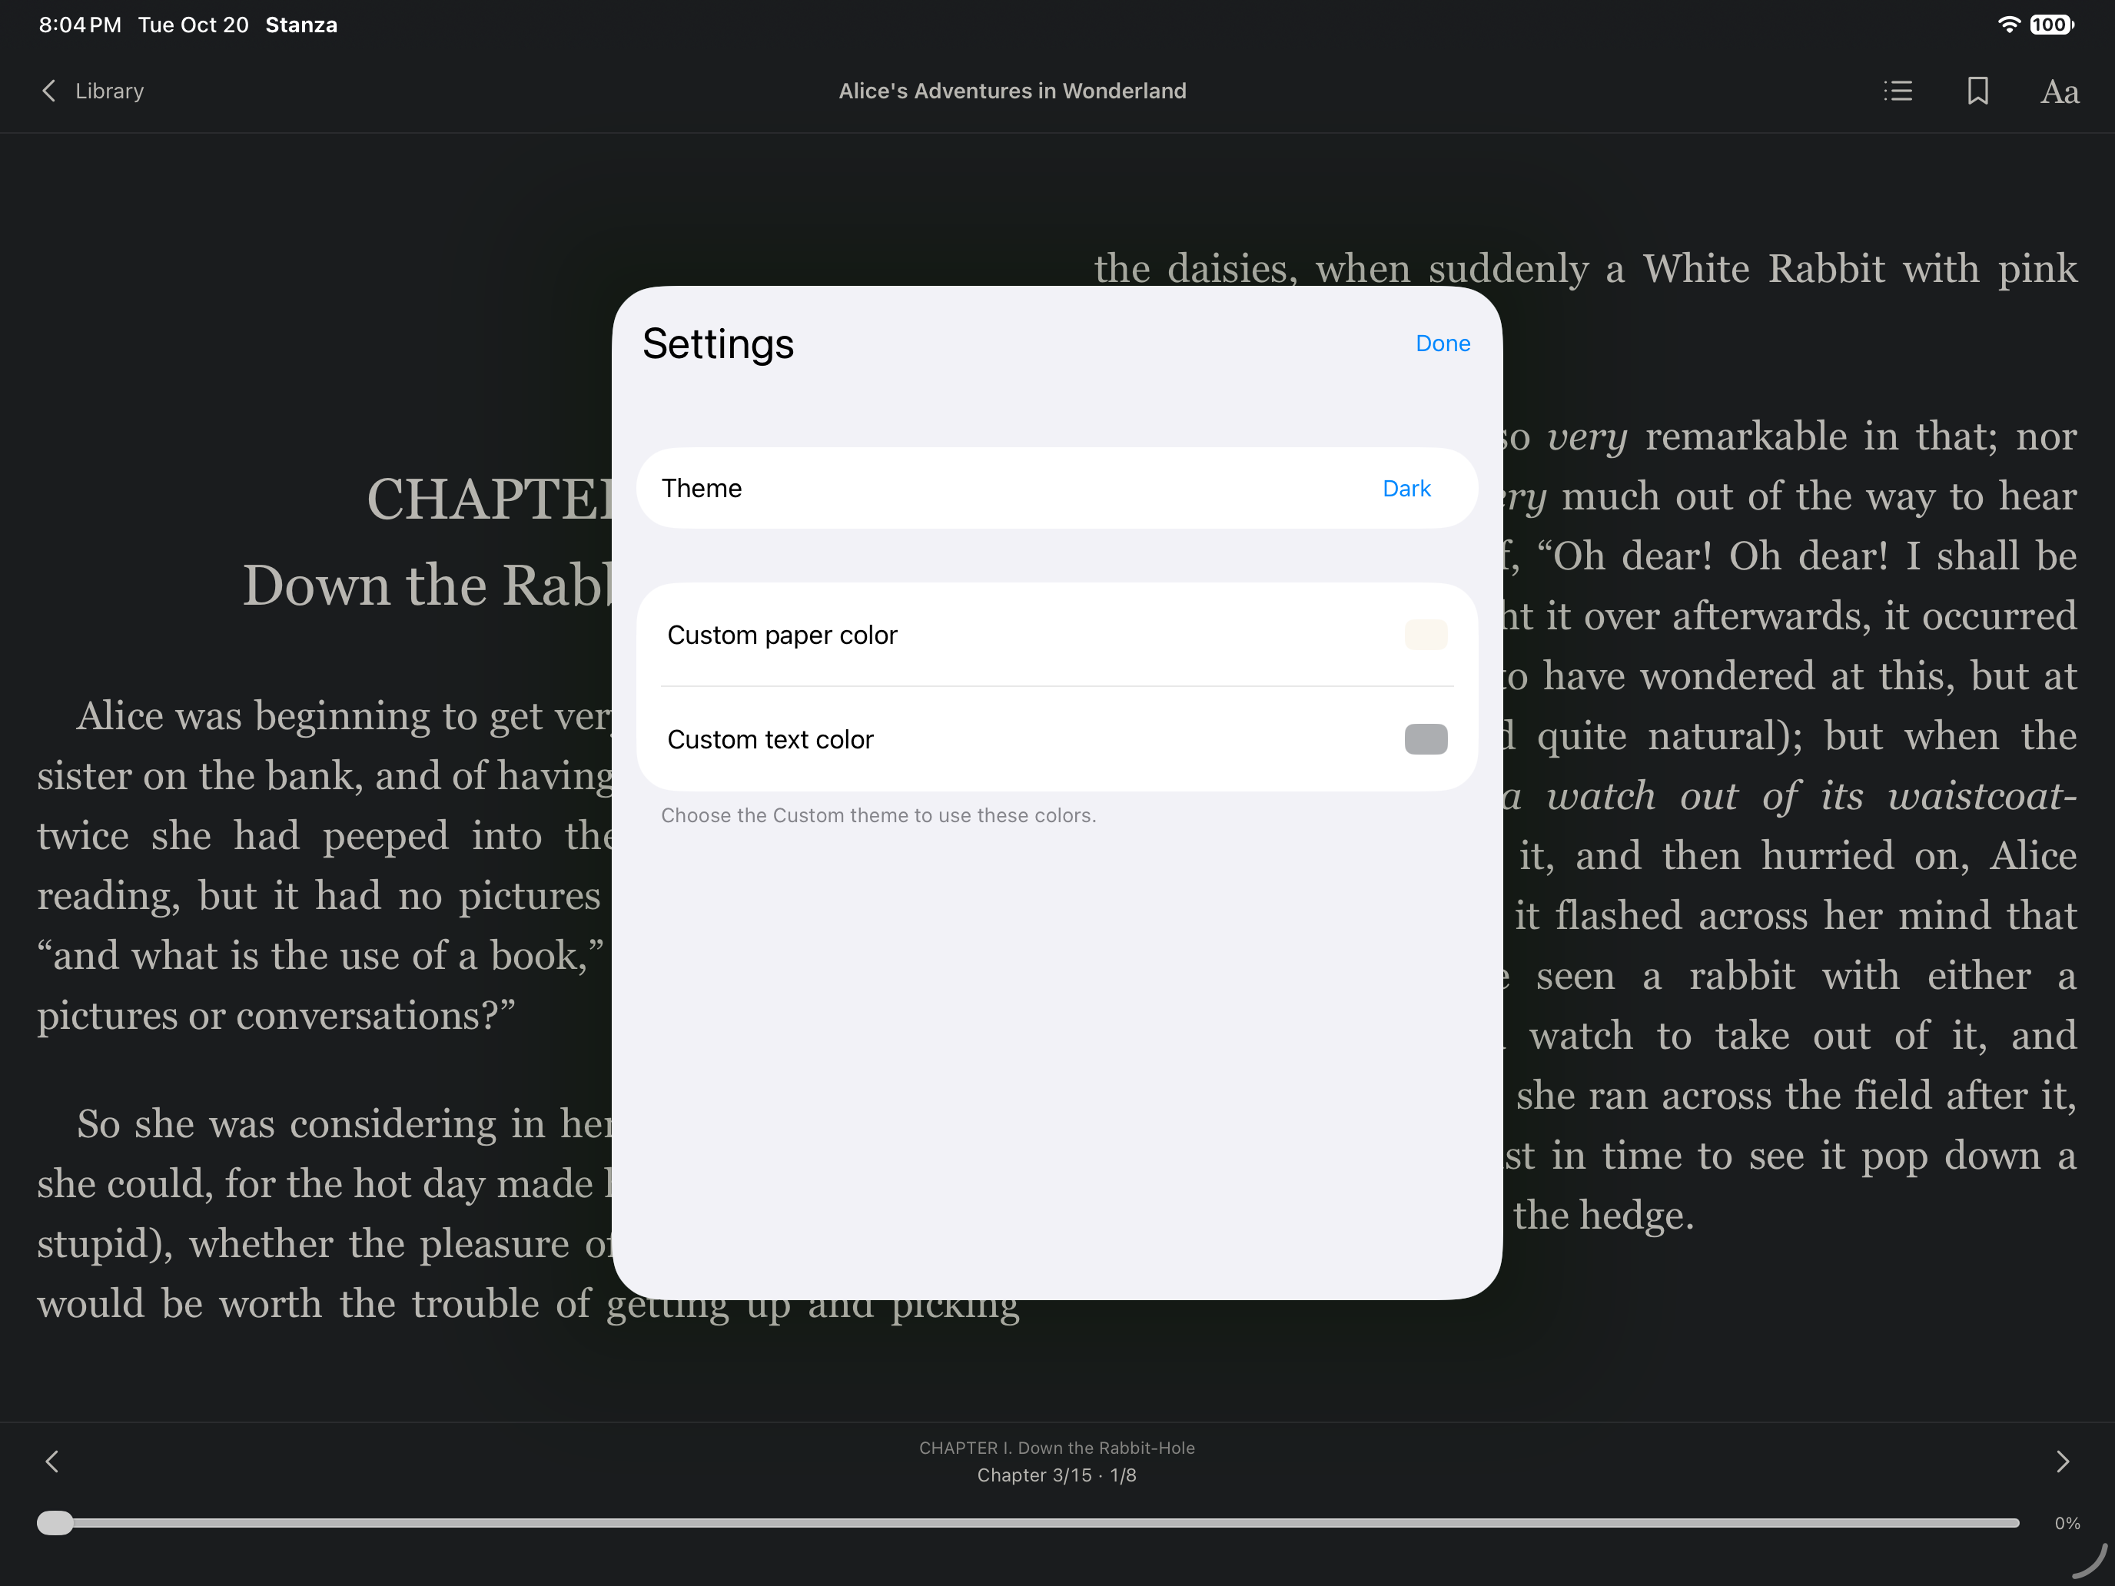Click the reading progress slider thumb

click(55, 1523)
